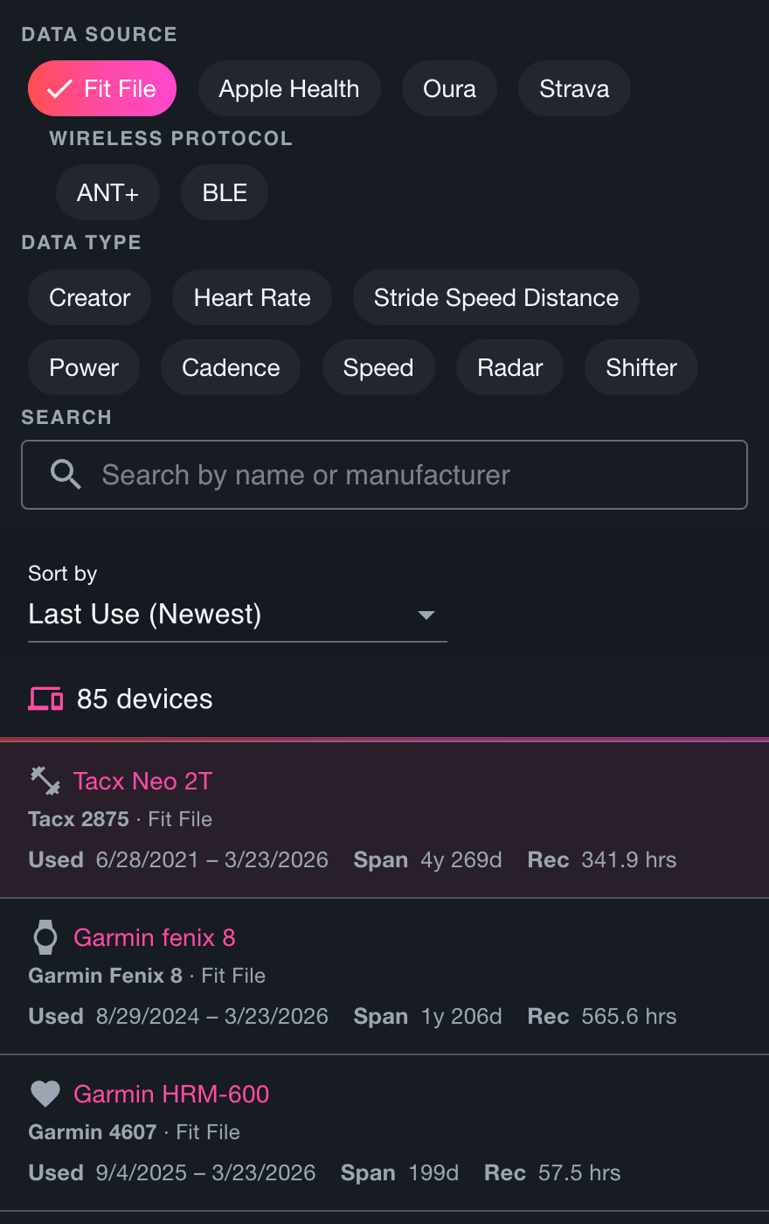Enable the BLE wireless protocol filter

(224, 192)
